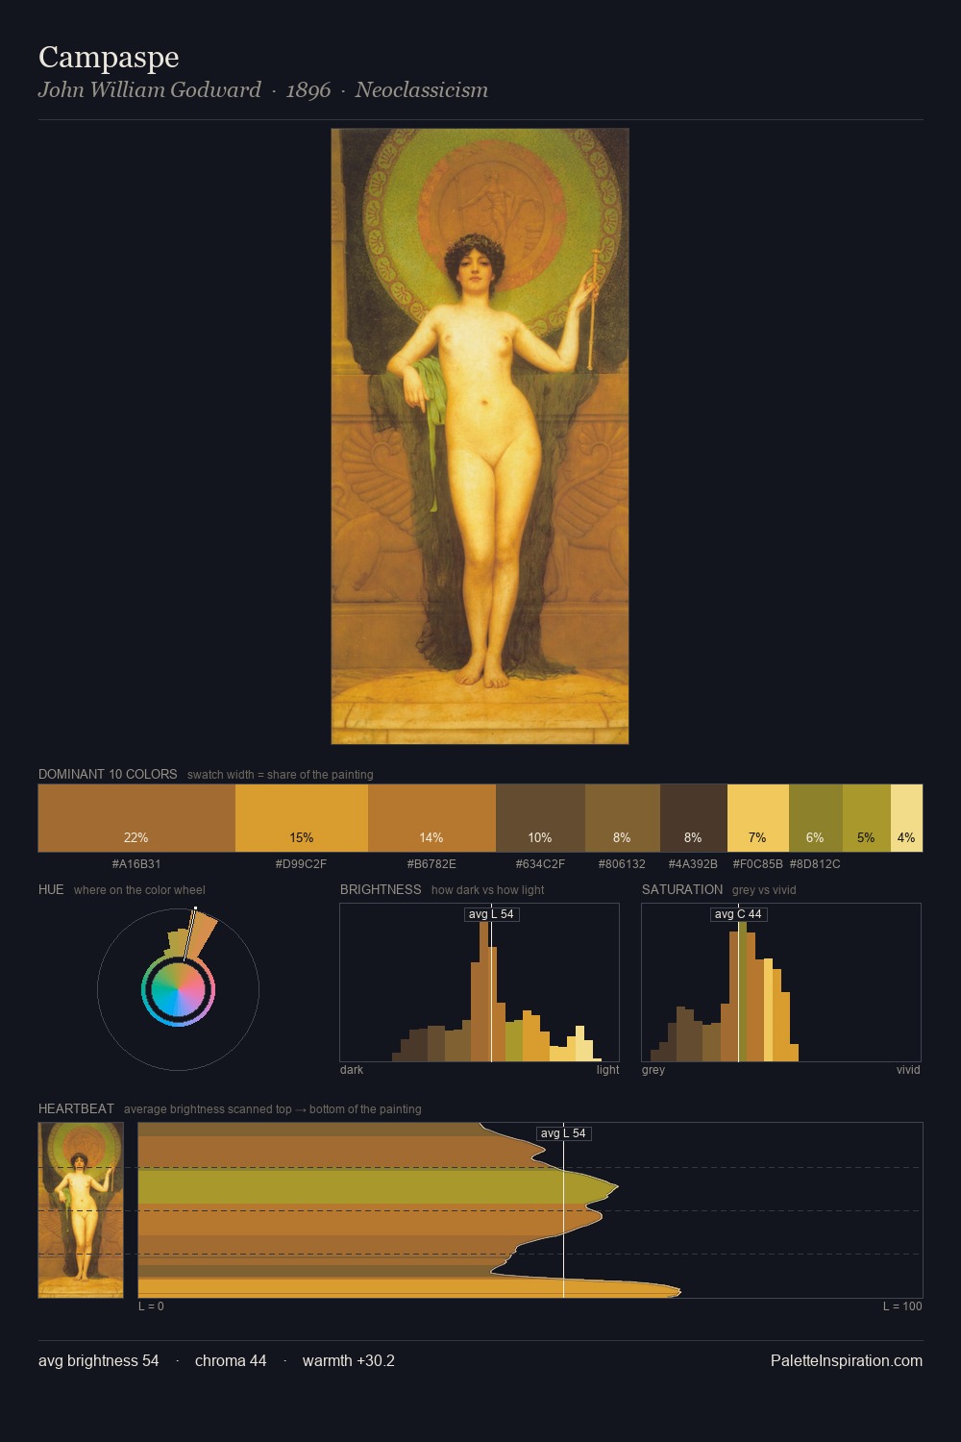Click the BRIGHTNESS section heading

(x=381, y=889)
